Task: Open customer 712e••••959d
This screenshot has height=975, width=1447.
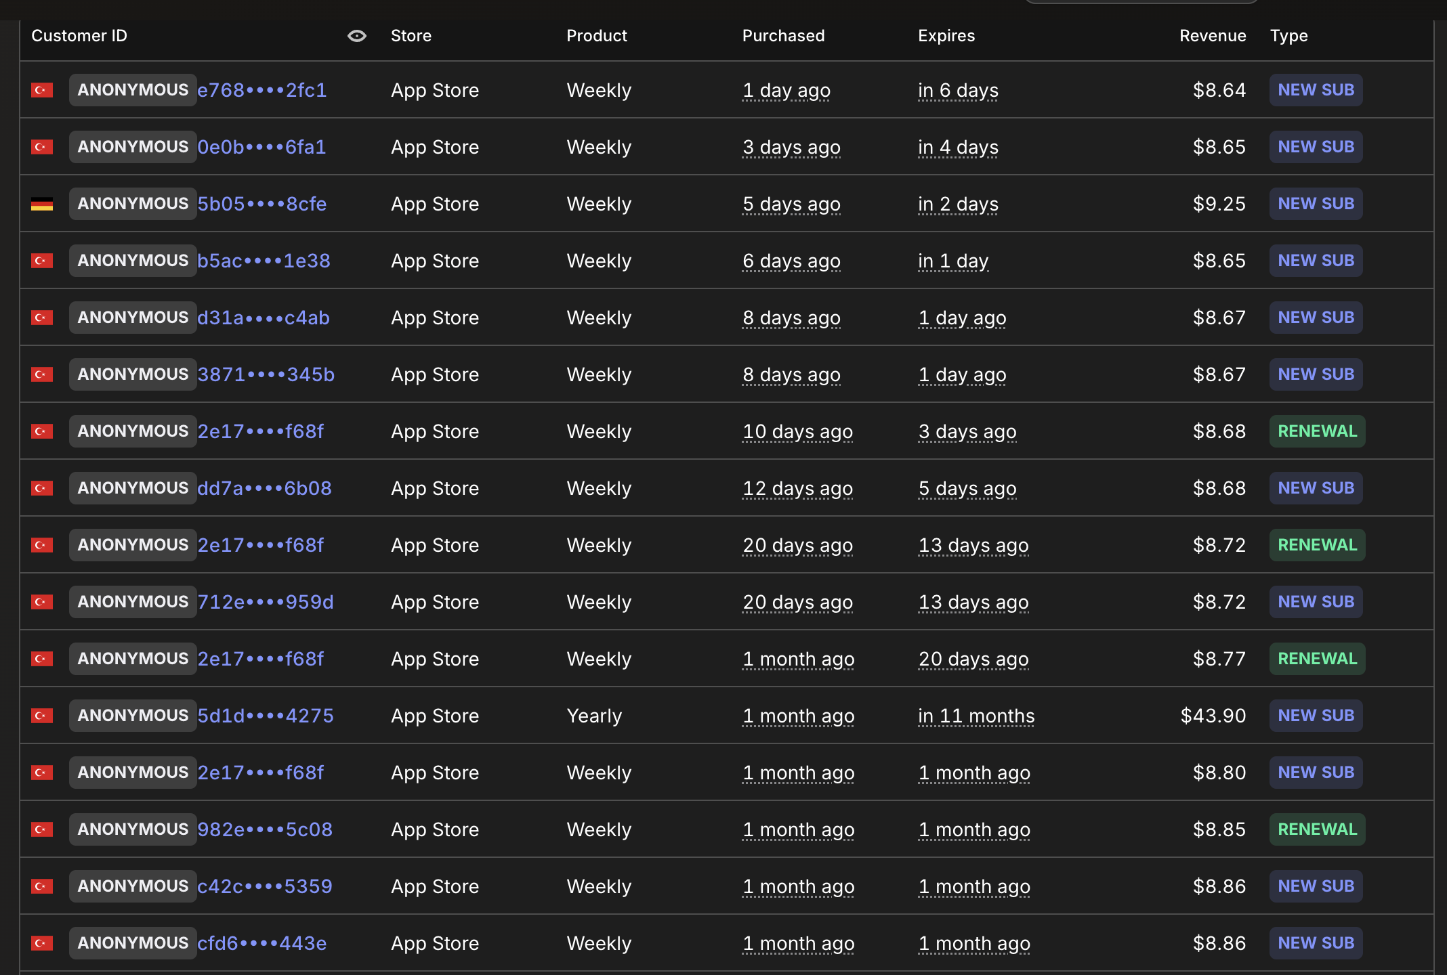Action: pos(266,602)
